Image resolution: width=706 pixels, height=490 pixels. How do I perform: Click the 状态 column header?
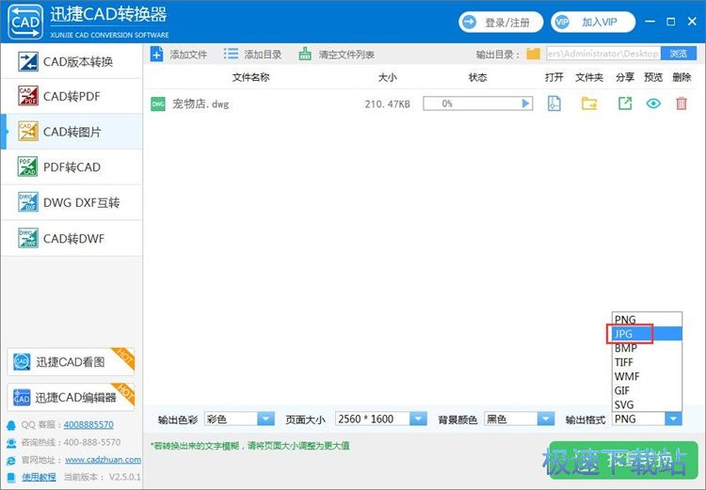point(477,77)
